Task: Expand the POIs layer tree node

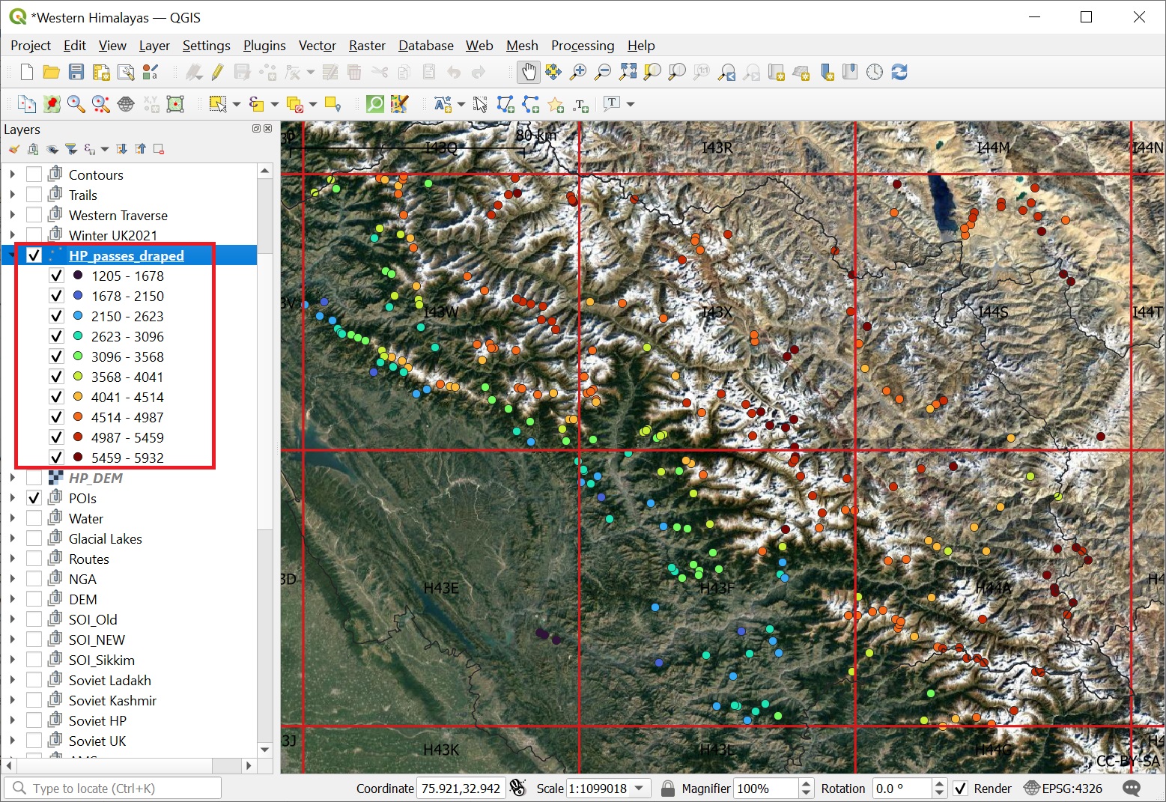Action: coord(12,498)
